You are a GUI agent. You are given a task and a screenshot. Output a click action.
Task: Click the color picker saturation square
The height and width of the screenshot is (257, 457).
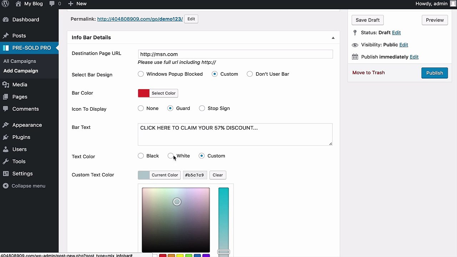(176, 220)
